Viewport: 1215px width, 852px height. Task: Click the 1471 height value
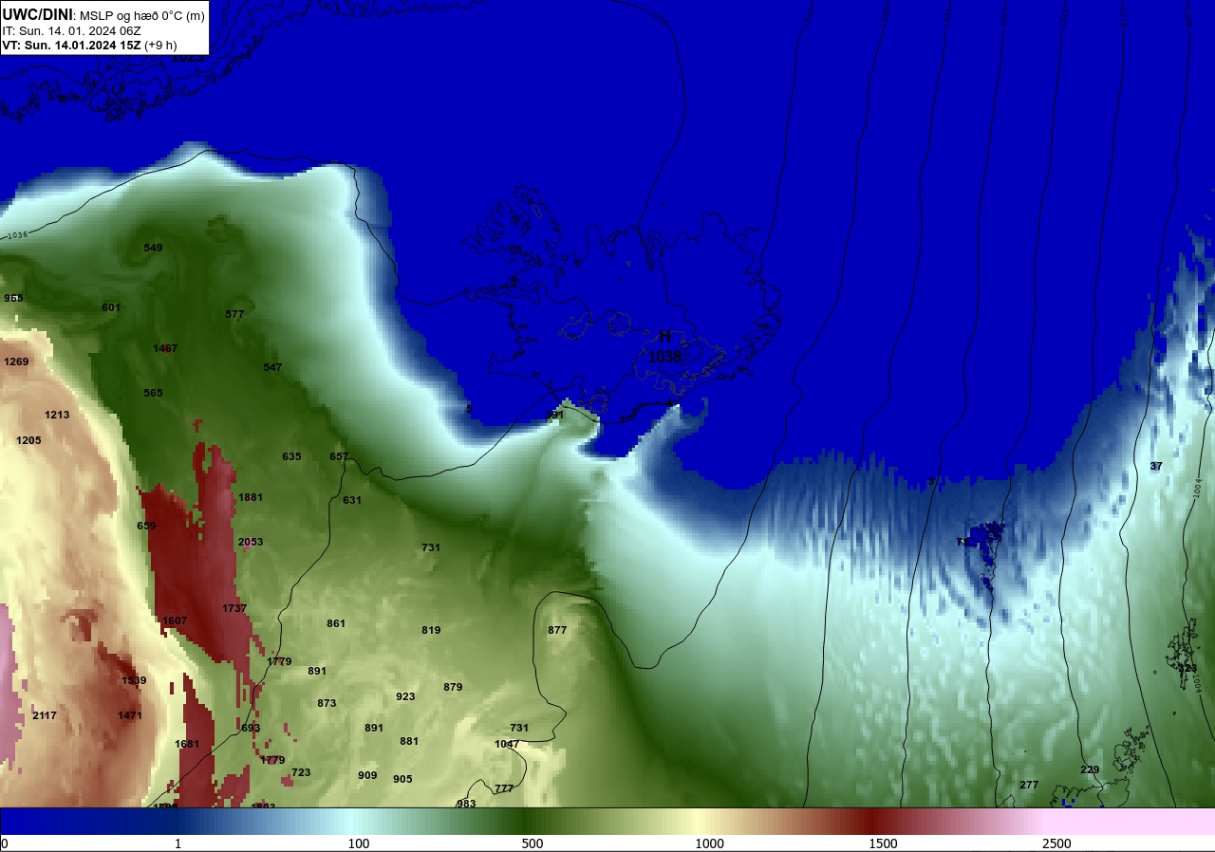(x=130, y=715)
